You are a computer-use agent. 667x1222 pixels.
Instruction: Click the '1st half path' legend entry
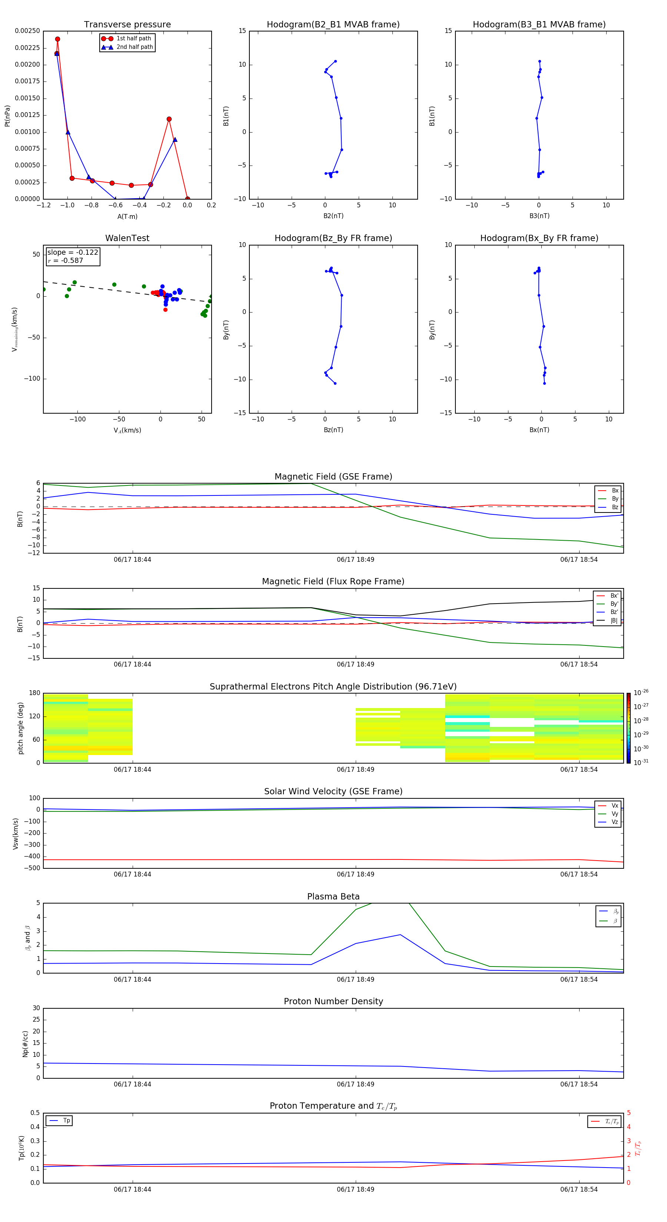(126, 39)
